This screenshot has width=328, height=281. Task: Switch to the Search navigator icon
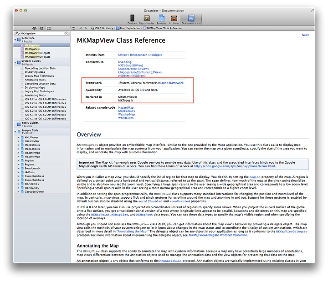(x=41, y=28)
